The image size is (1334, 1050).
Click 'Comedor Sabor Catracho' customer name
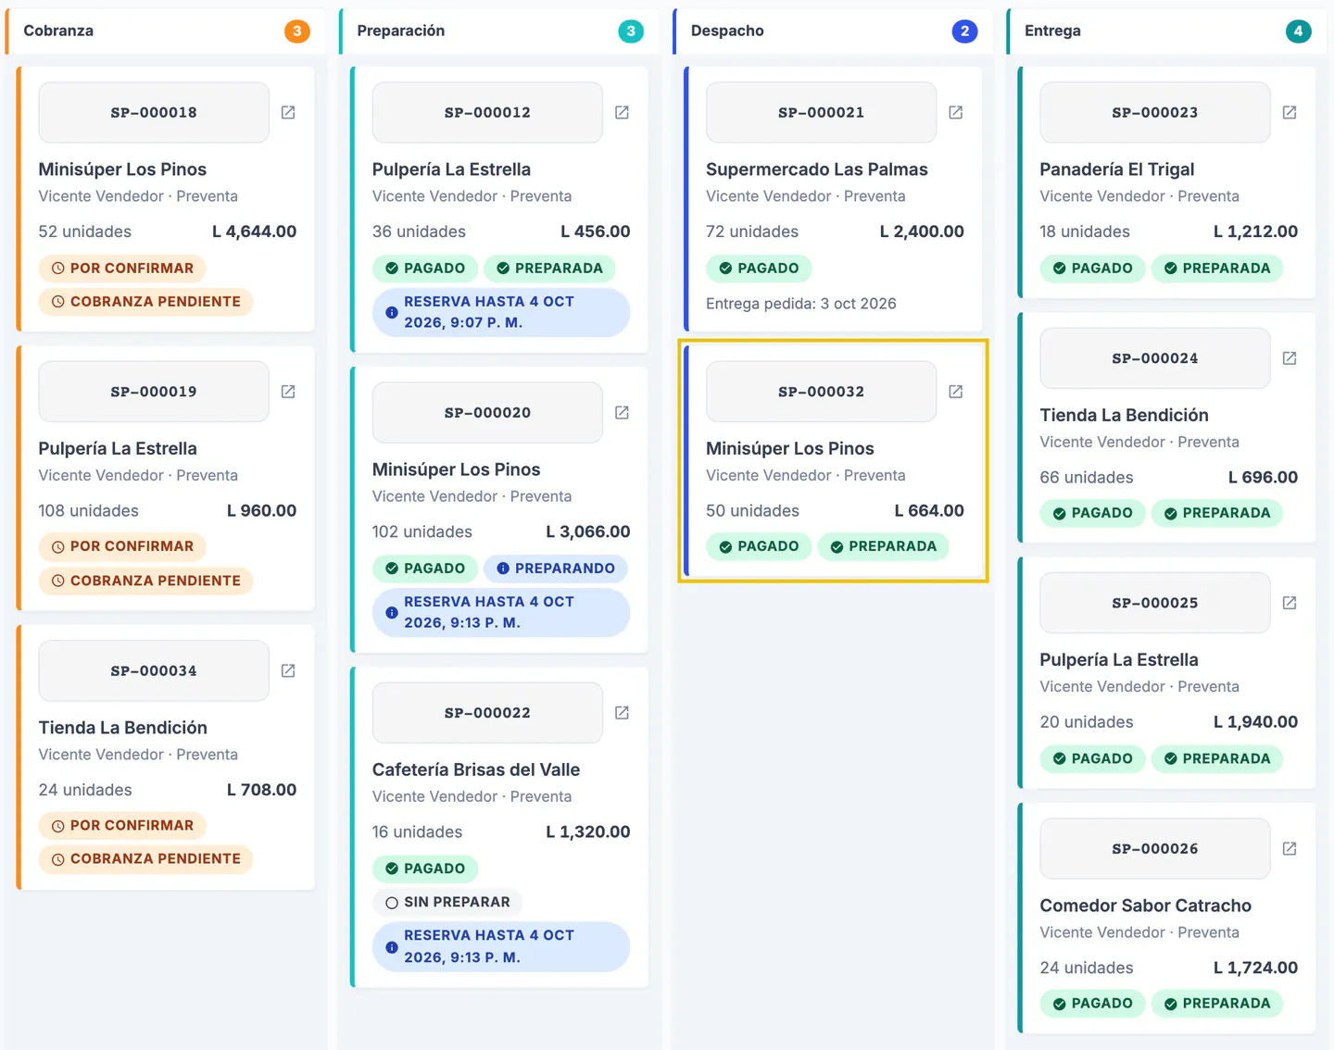1145,906
